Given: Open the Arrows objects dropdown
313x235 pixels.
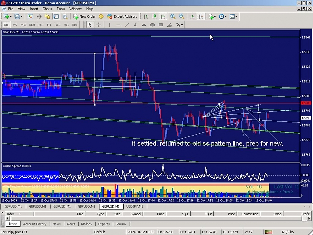Looking at the screenshot, I should (x=182, y=25).
